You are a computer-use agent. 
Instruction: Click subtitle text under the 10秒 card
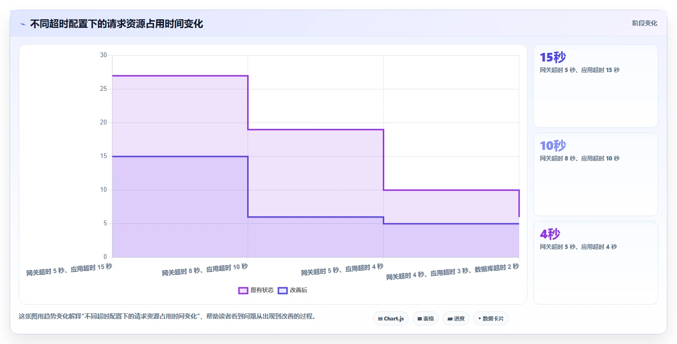pyautogui.click(x=579, y=158)
